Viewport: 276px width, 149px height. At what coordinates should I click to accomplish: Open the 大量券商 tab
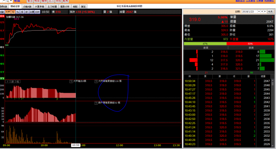39,6
